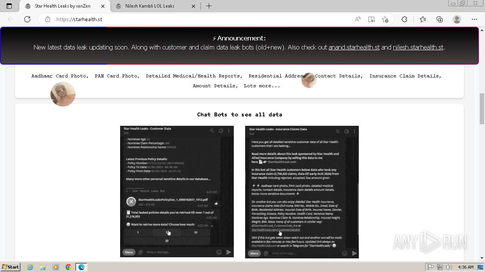The width and height of the screenshot is (485, 272).
Task: Switch to Nilesh Kambli LOL Leaks tab
Action: click(x=156, y=6)
